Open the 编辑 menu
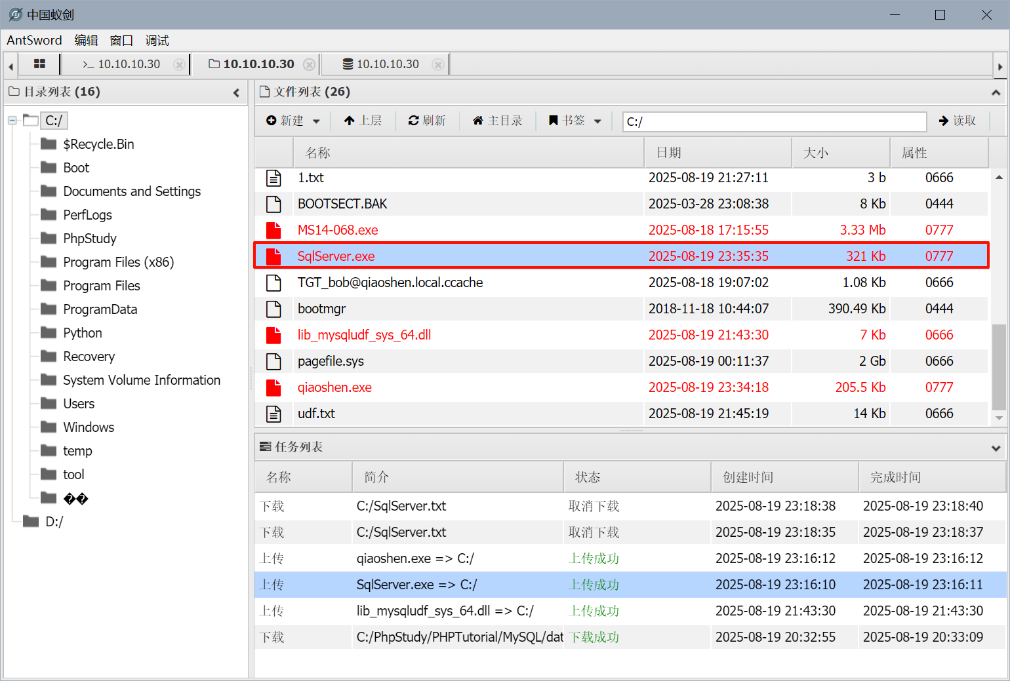1010x681 pixels. pyautogui.click(x=86, y=41)
